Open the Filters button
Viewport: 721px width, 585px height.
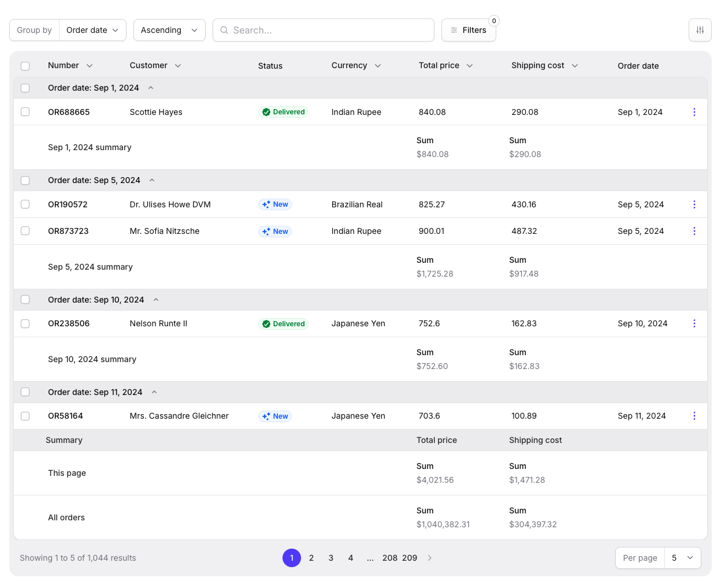click(x=469, y=30)
